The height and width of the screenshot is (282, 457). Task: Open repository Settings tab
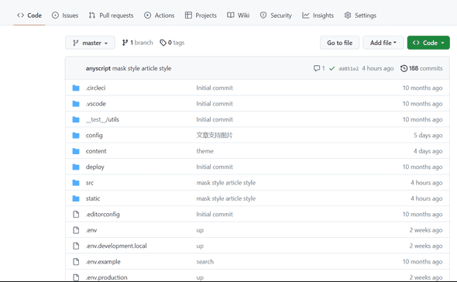pyautogui.click(x=360, y=15)
